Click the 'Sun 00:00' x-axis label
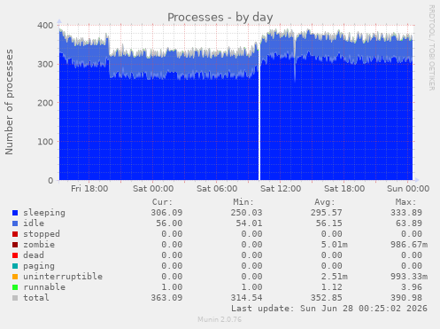This screenshot has width=440, height=329. 408,189
